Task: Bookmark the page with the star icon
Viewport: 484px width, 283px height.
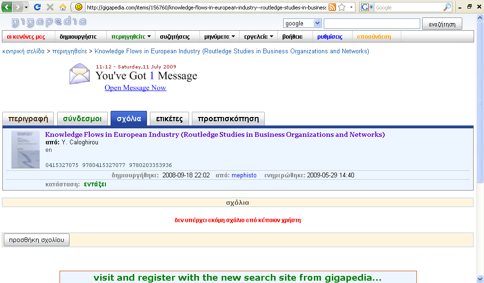Action: pyautogui.click(x=342, y=7)
